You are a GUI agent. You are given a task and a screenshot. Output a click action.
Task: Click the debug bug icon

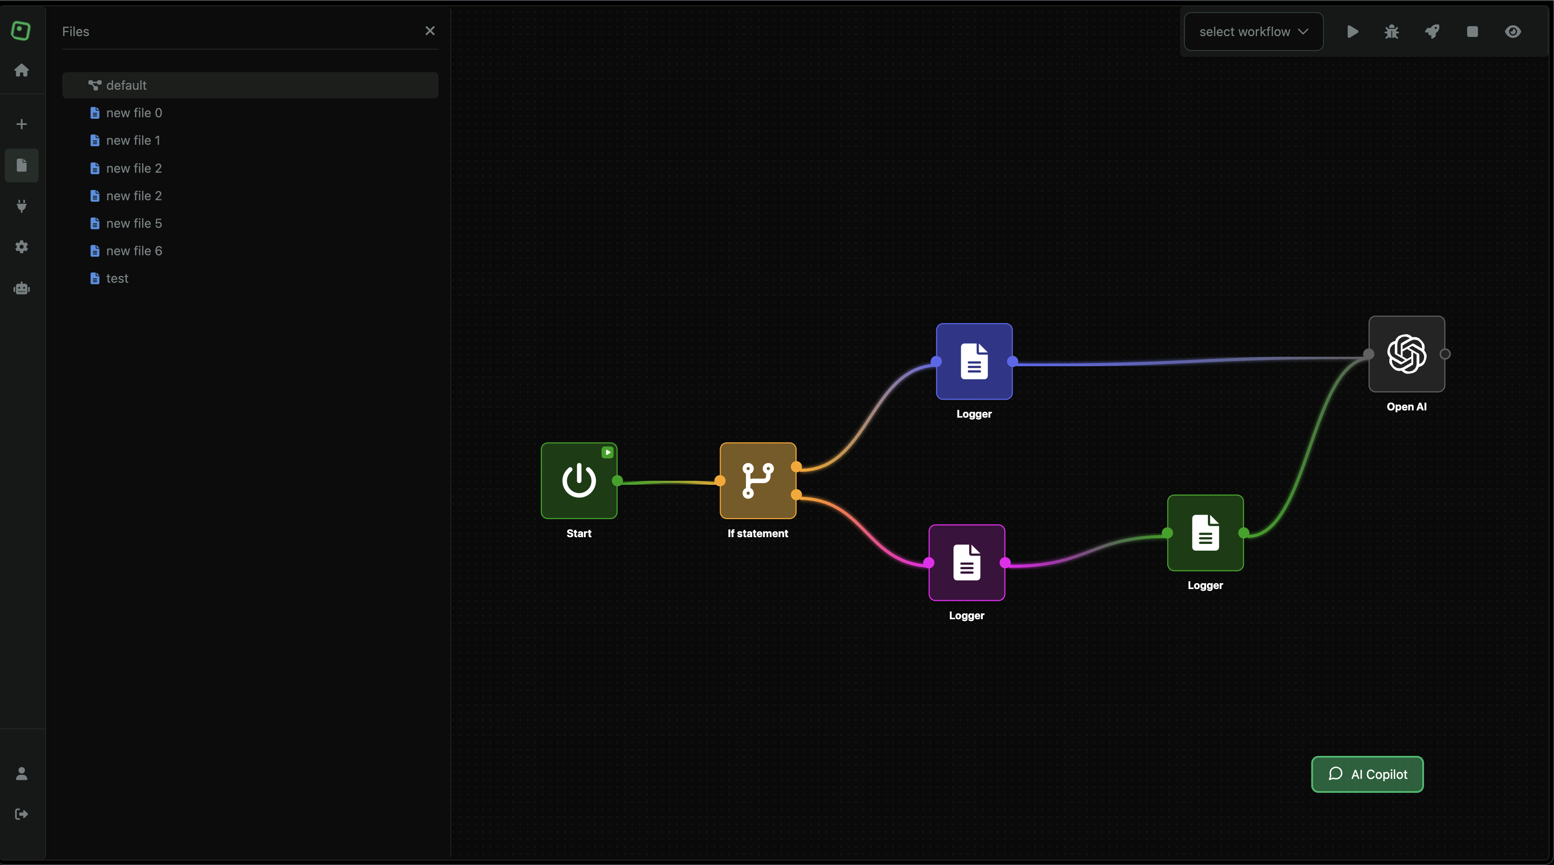1392,32
